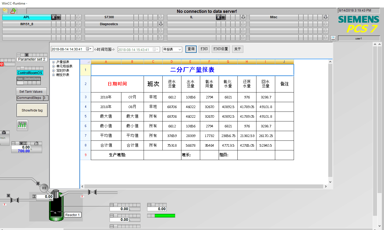This screenshot has width=384, height=230.
Task: Expand the 产量报表 tree node
Action: [x=54, y=62]
